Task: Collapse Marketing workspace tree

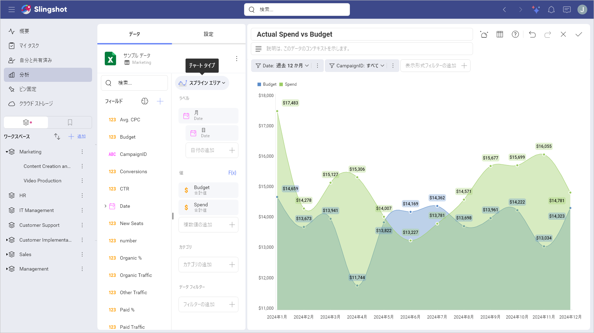Action: coord(7,152)
